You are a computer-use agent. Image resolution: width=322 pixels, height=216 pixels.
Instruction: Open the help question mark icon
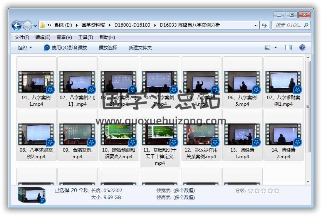pos(302,47)
